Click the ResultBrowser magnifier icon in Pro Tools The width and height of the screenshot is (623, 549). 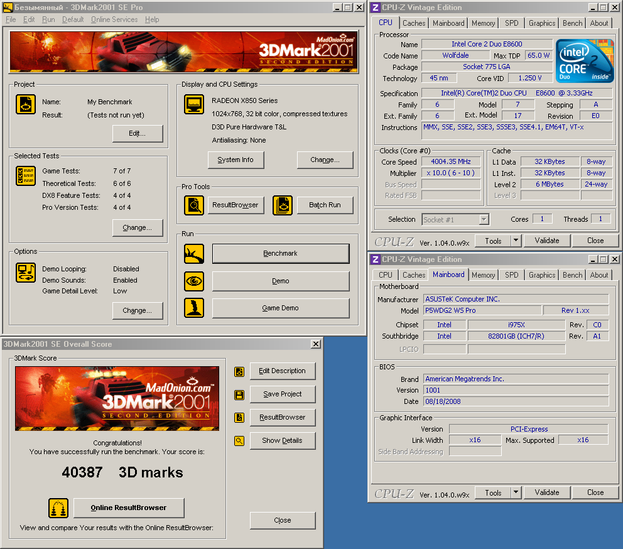click(x=194, y=205)
